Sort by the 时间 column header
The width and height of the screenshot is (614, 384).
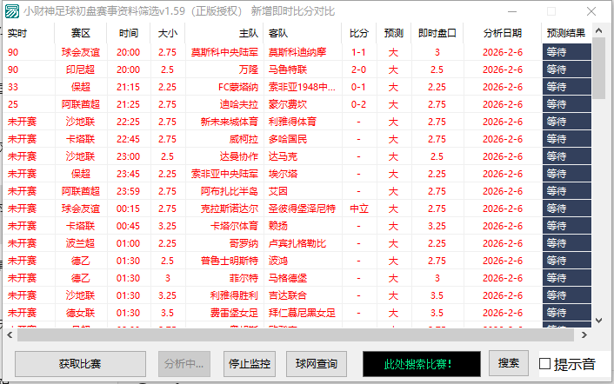coord(128,33)
